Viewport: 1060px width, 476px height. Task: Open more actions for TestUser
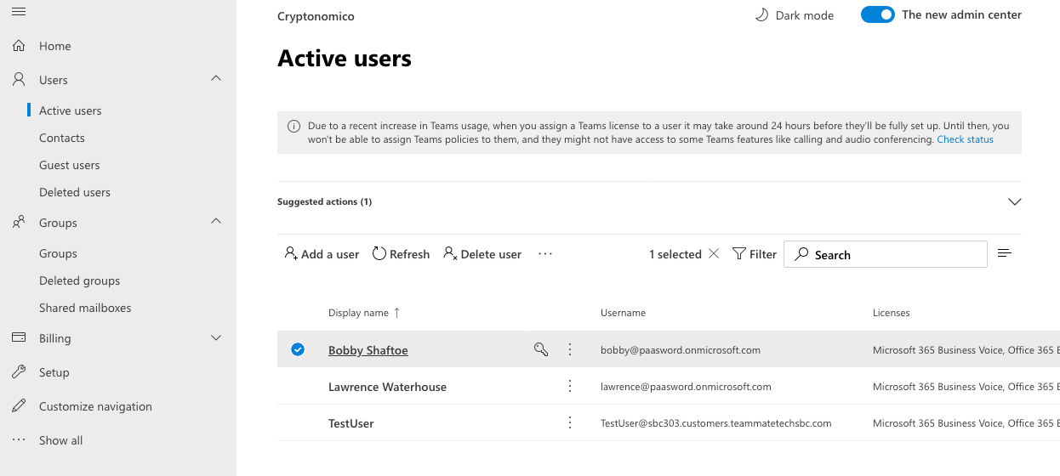[x=570, y=422]
